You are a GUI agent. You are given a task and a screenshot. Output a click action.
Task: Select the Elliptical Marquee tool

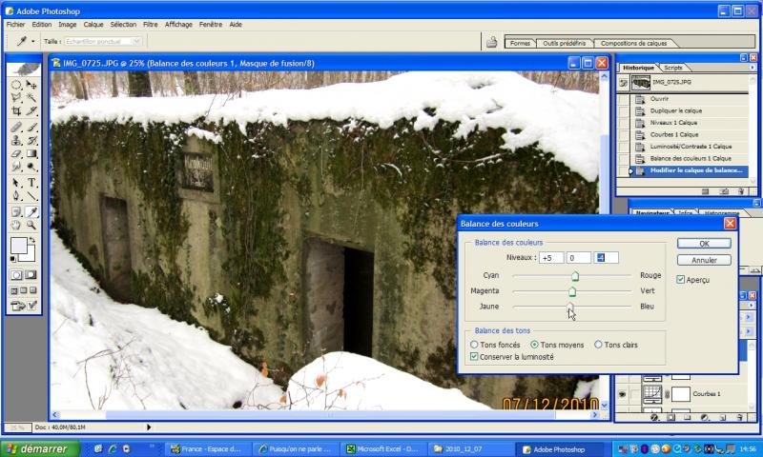(x=16, y=85)
